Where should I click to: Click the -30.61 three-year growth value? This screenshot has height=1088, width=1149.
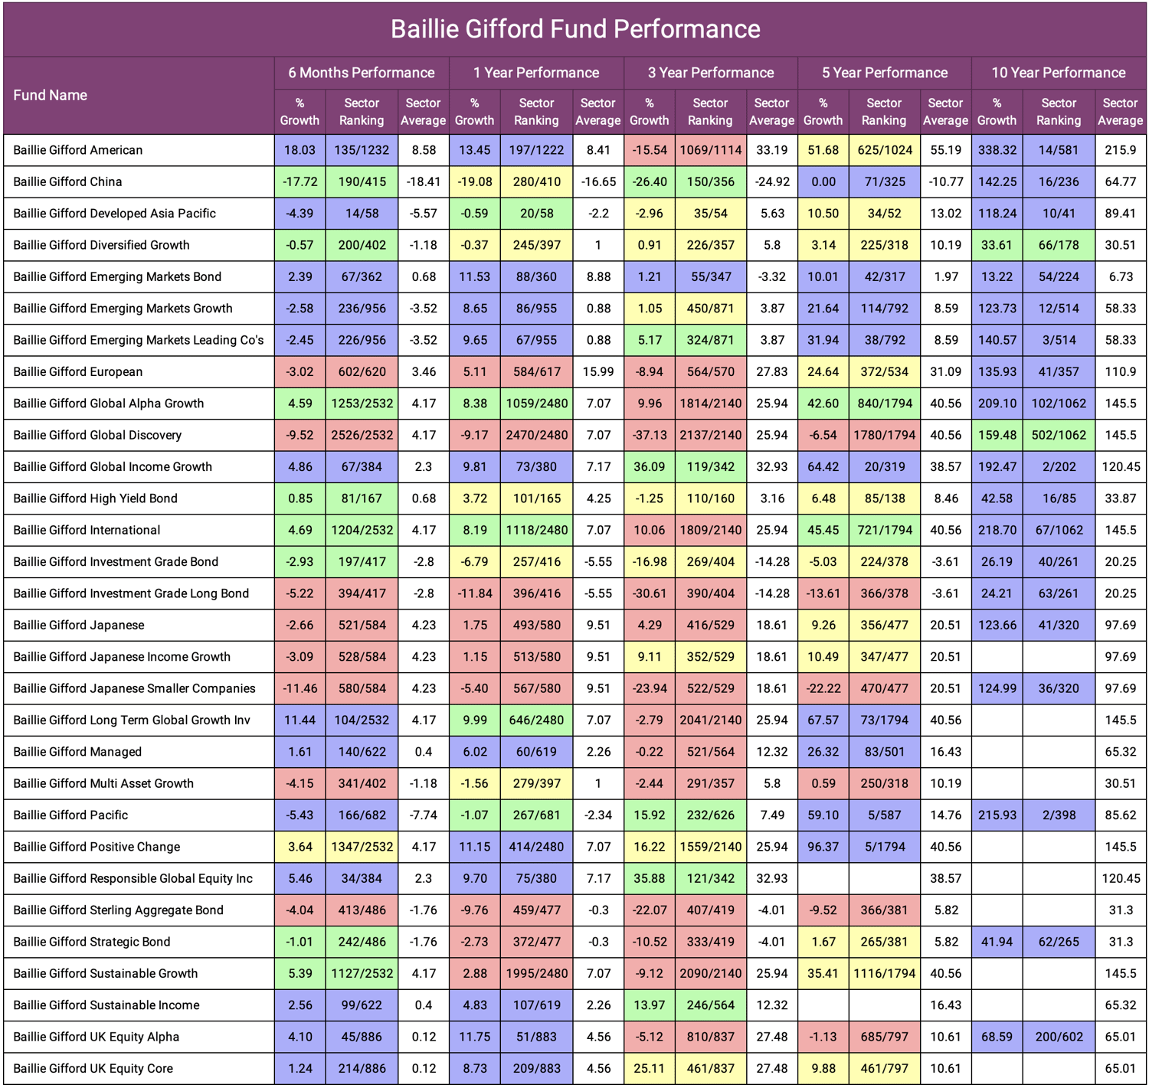coord(650,593)
